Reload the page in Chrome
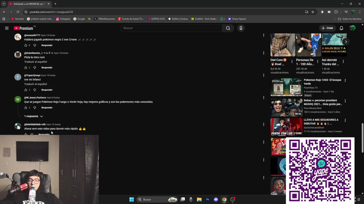 (18, 12)
